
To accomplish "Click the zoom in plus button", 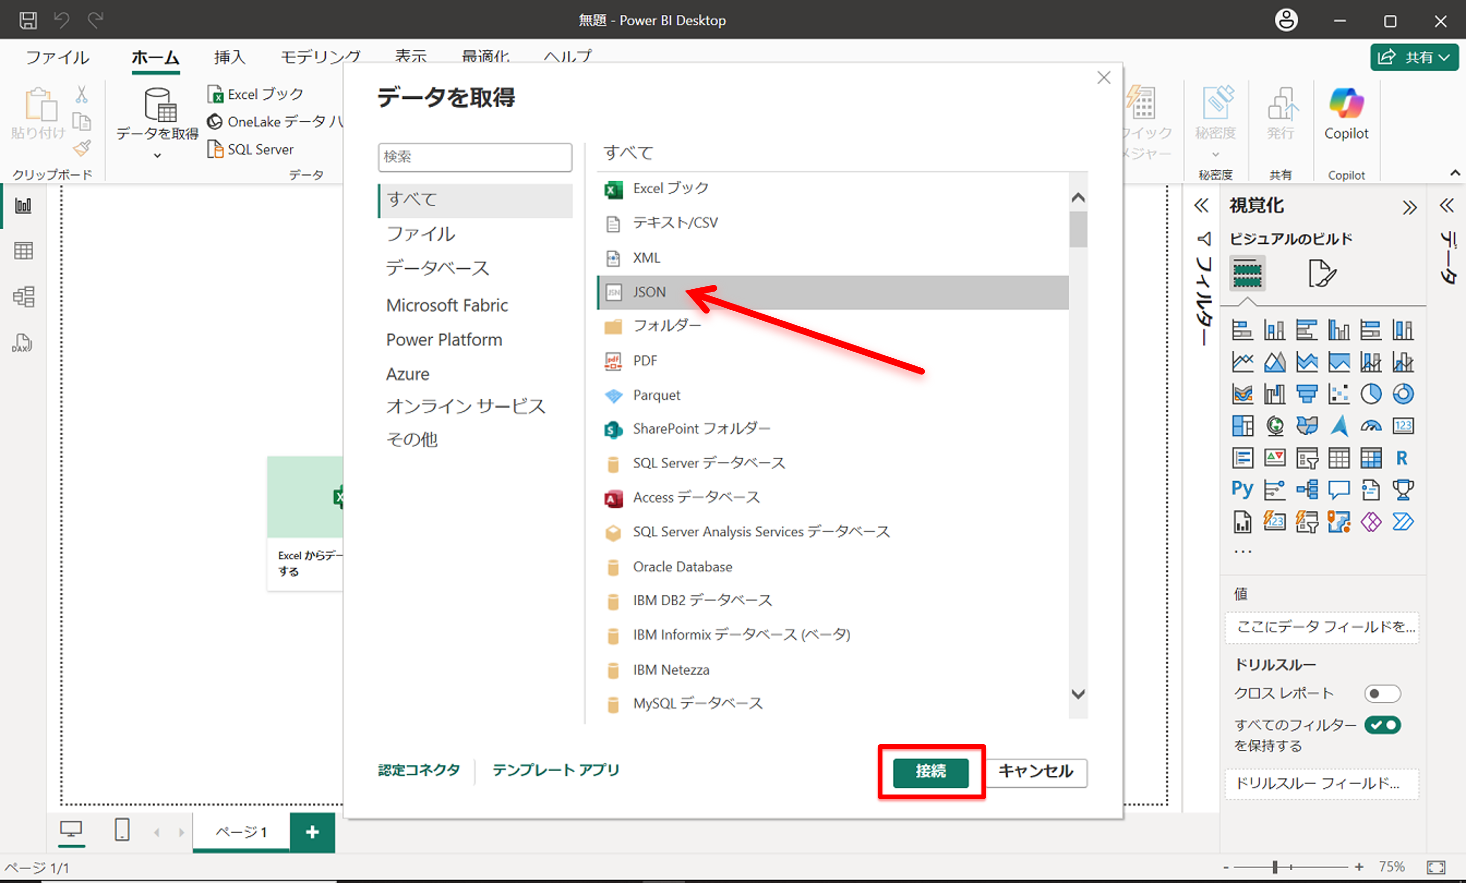I will (1359, 868).
